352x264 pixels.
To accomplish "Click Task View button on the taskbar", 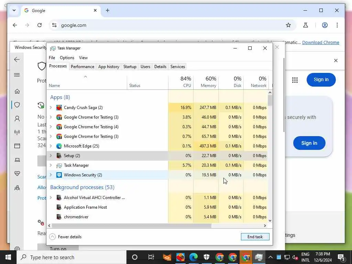I will [x=151, y=257].
